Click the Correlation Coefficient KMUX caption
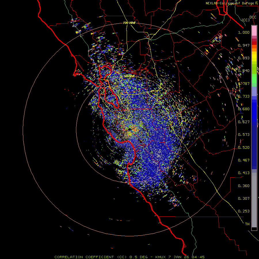 pos(129,257)
